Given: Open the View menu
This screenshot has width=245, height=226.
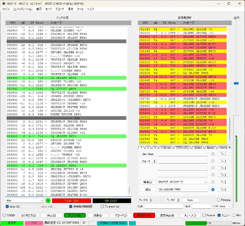Looking at the screenshot, I should click(39, 9).
